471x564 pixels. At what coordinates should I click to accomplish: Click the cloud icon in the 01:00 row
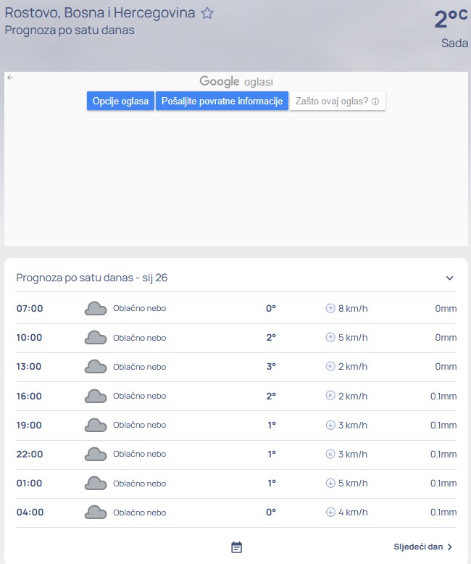pyautogui.click(x=96, y=484)
